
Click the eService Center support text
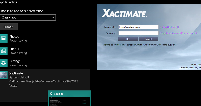point(139,45)
